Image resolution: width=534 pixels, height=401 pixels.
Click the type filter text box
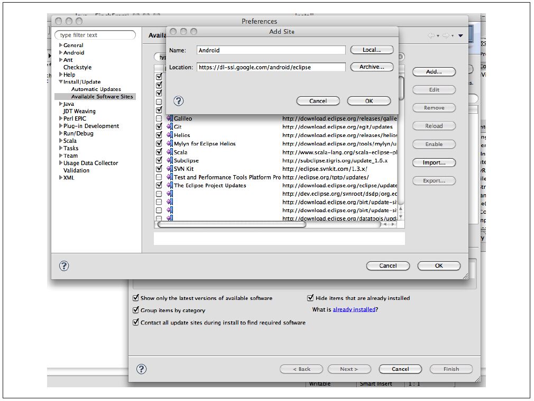[x=95, y=35]
